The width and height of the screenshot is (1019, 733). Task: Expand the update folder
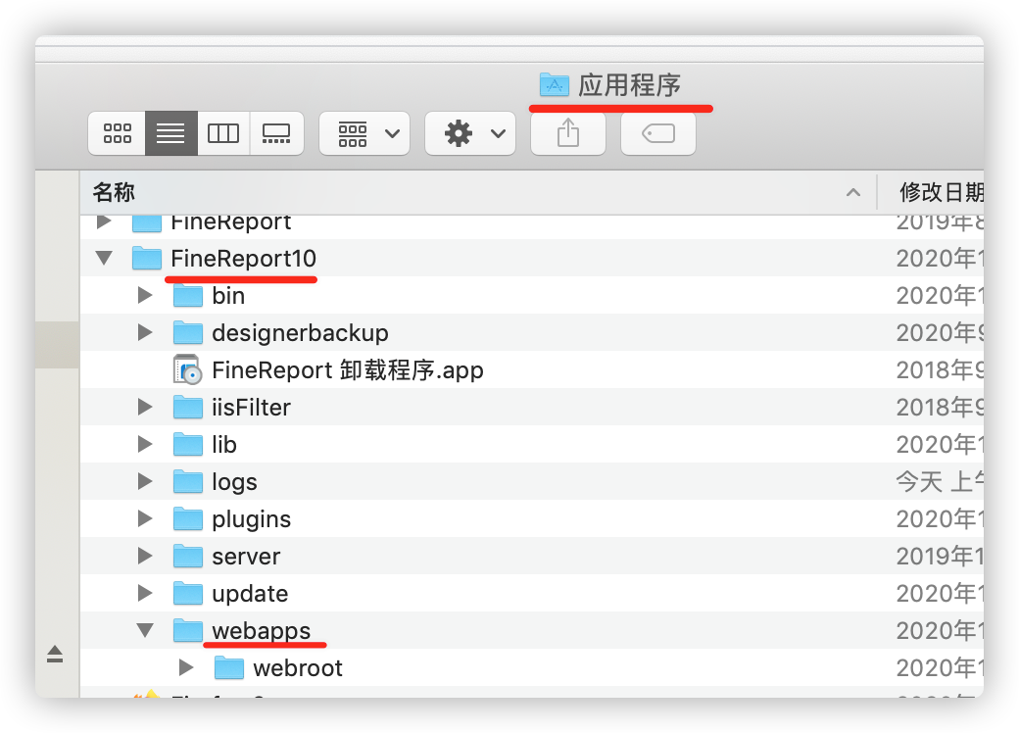tap(146, 593)
